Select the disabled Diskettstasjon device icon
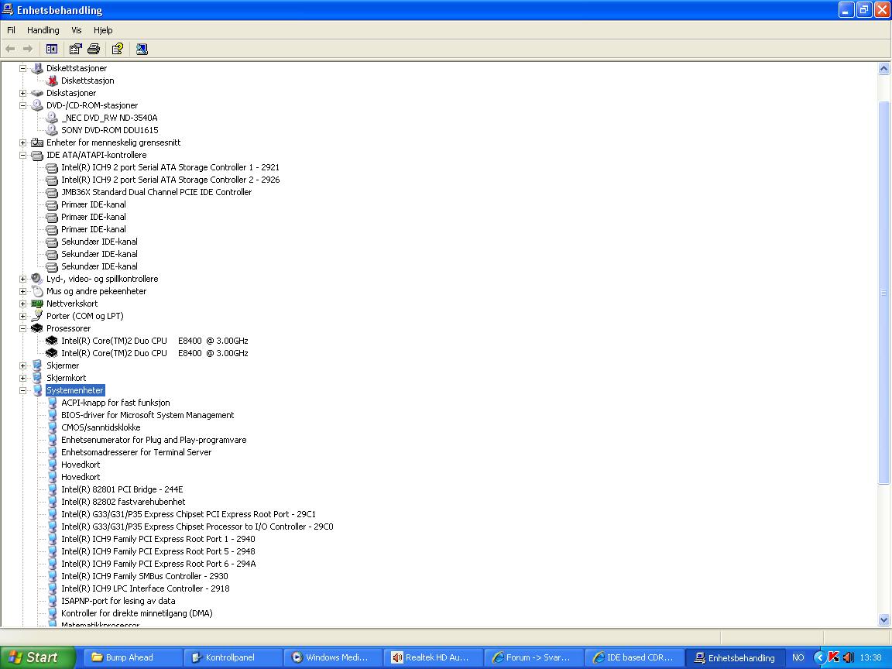The width and height of the screenshot is (892, 669). point(52,81)
